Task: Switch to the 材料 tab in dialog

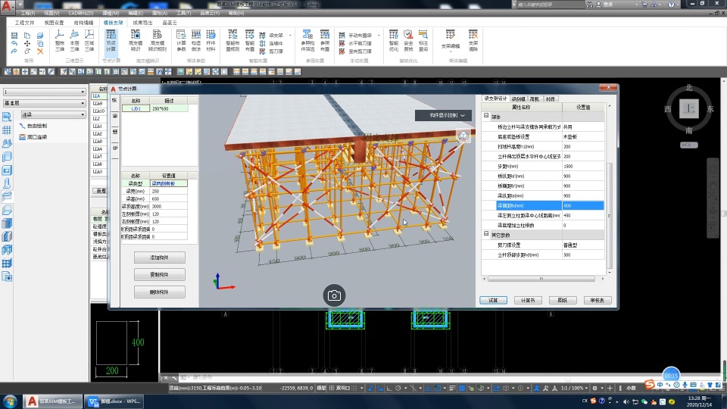Action: tap(550, 98)
